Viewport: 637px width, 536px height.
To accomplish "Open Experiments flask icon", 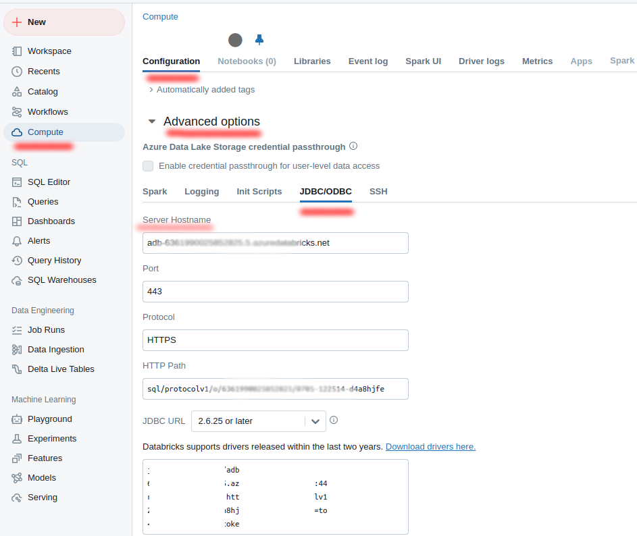I will [x=17, y=439].
